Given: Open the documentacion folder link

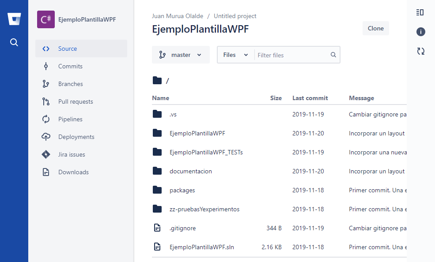Looking at the screenshot, I should point(191,171).
